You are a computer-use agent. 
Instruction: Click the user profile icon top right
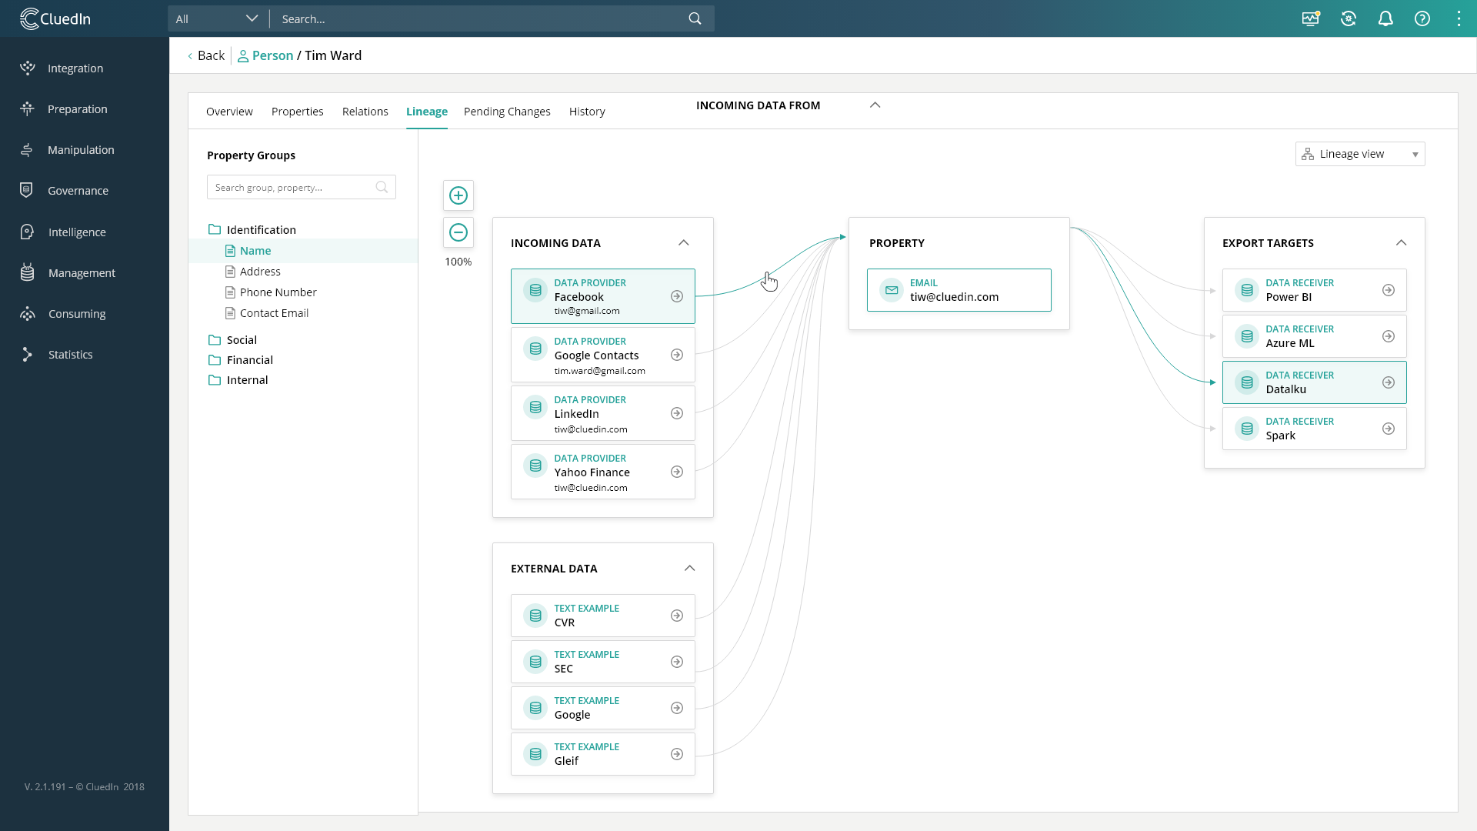pyautogui.click(x=1459, y=18)
